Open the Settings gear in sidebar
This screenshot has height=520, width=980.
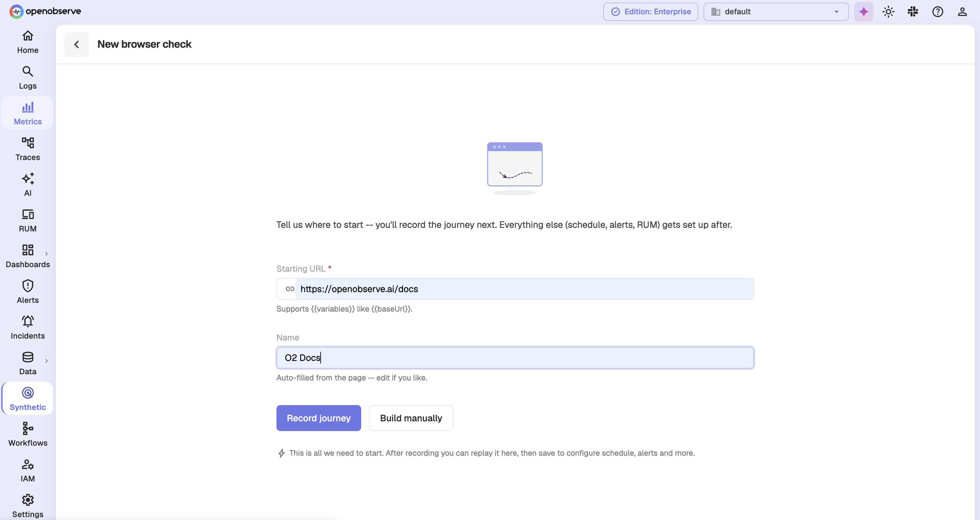tap(28, 506)
